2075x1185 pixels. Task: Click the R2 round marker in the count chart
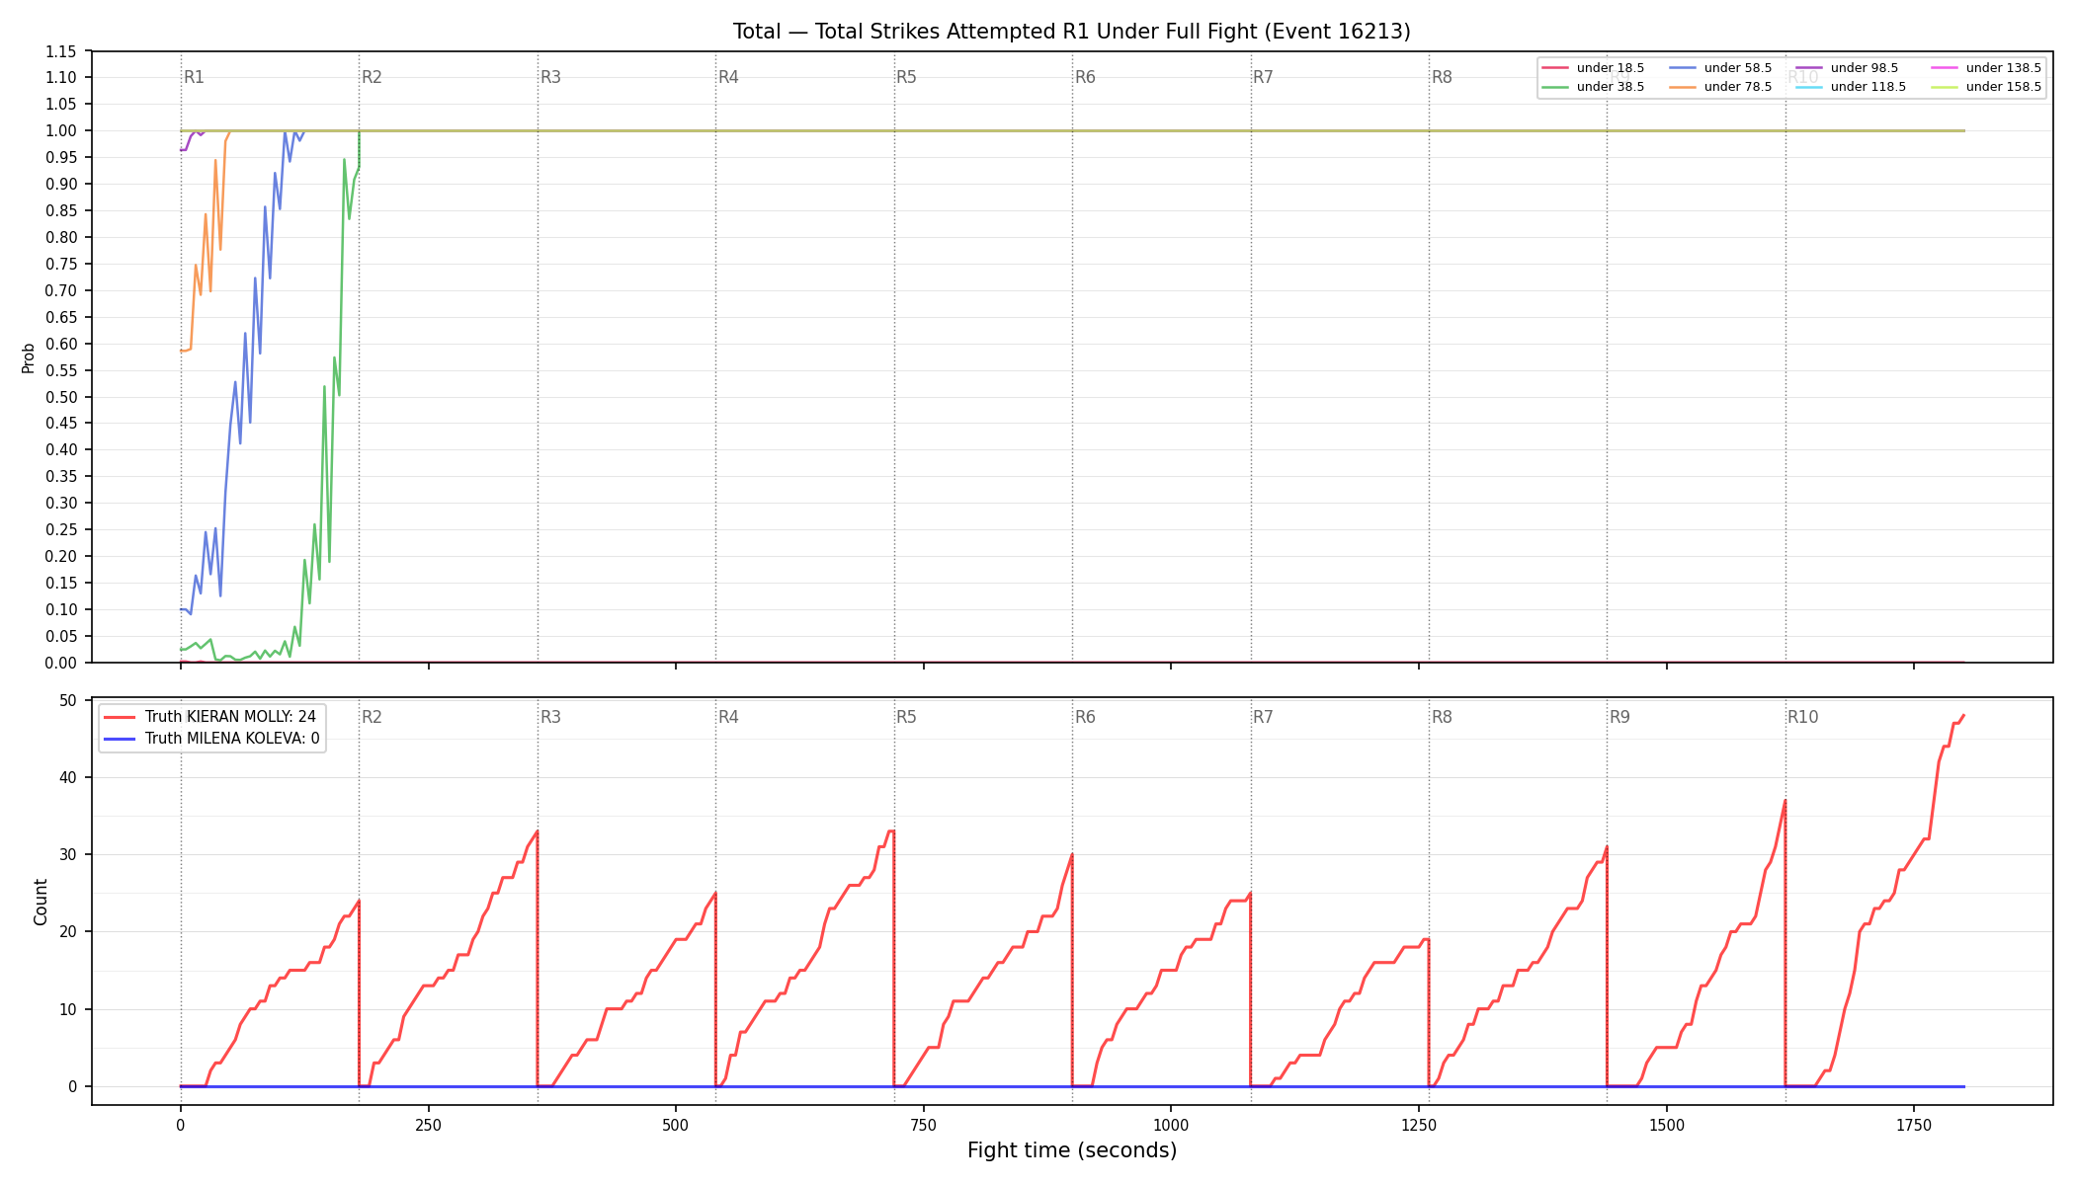(372, 717)
